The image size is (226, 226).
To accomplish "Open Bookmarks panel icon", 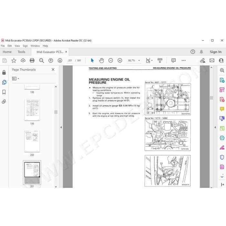I will click(x=4, y=92).
